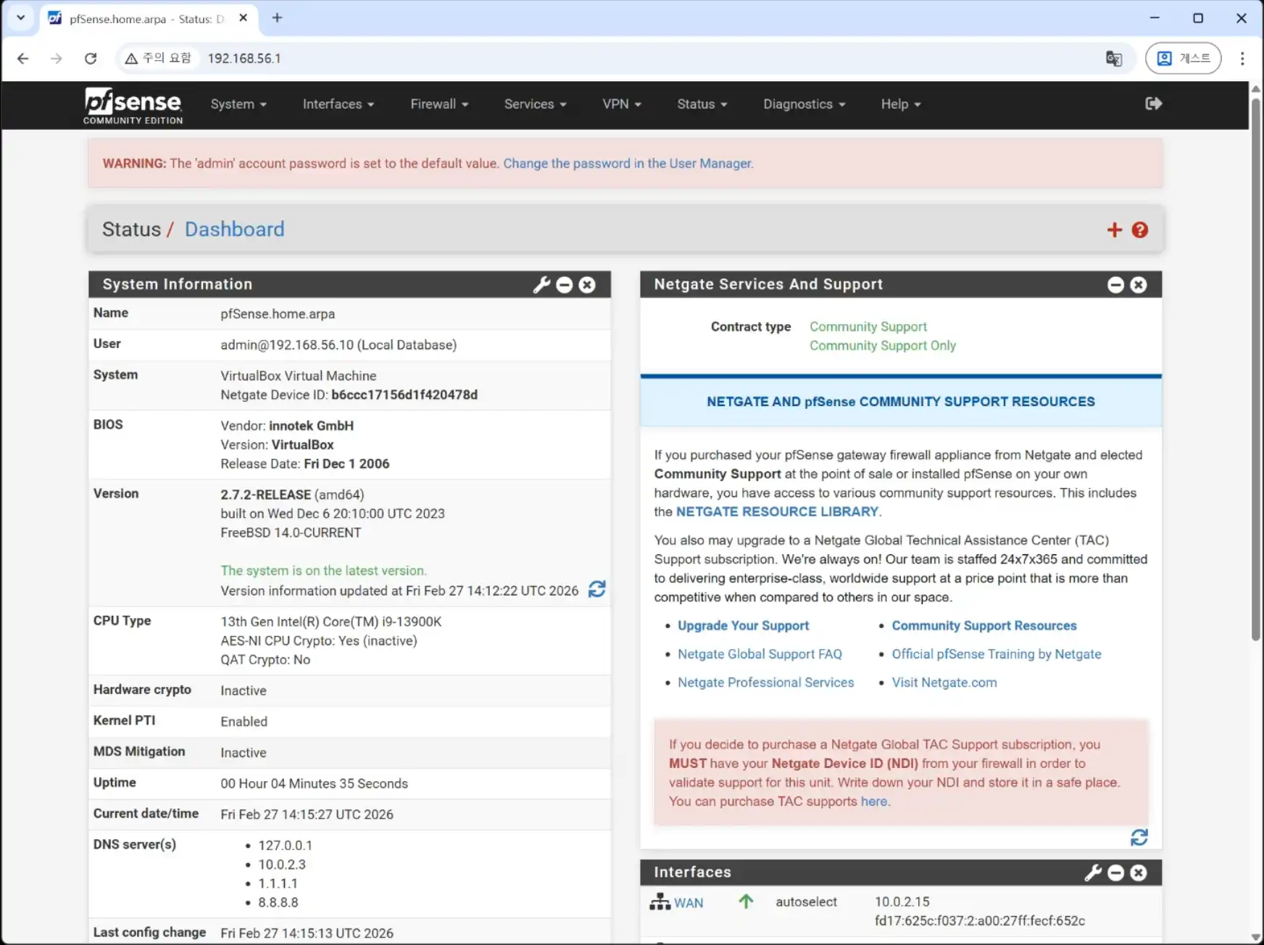This screenshot has width=1264, height=945.
Task: Collapse the Netgate Services And Support widget
Action: 1115,285
